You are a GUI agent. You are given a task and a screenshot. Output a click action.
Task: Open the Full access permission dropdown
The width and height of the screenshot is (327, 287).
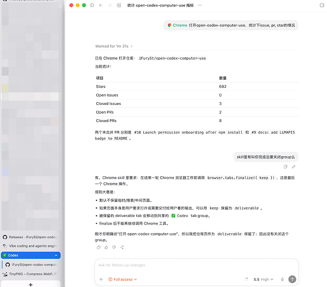123,280
